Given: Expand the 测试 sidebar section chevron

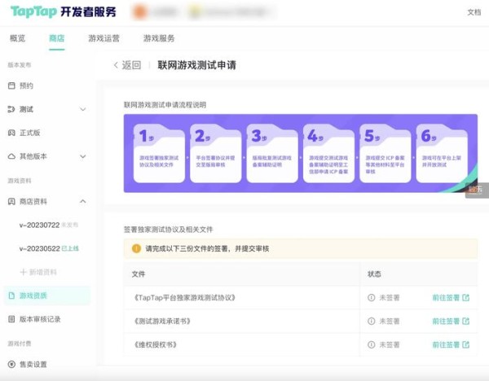Looking at the screenshot, I should click(x=83, y=109).
